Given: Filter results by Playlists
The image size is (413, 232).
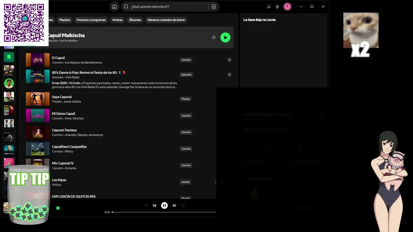Looking at the screenshot, I should click(65, 20).
